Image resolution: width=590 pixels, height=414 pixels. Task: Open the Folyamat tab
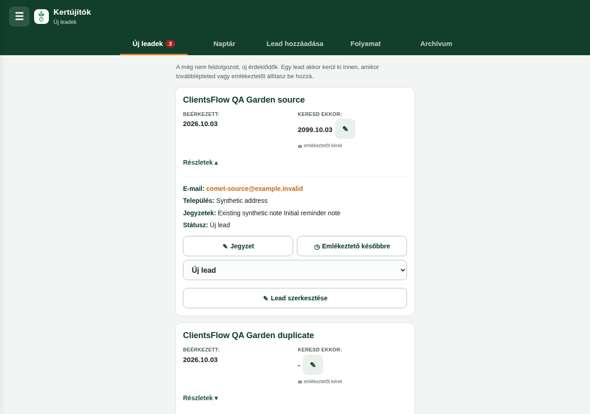[x=366, y=44]
